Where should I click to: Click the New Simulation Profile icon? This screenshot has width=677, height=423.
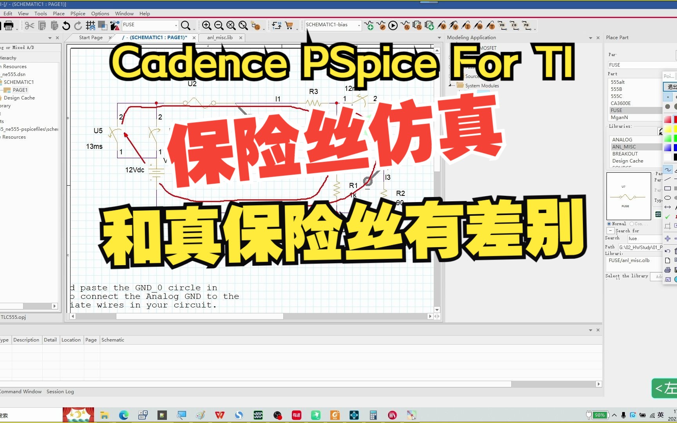coord(369,26)
